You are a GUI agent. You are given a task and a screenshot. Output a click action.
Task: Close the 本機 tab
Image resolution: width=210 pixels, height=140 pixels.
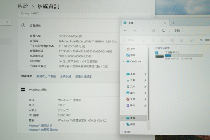coord(164,23)
